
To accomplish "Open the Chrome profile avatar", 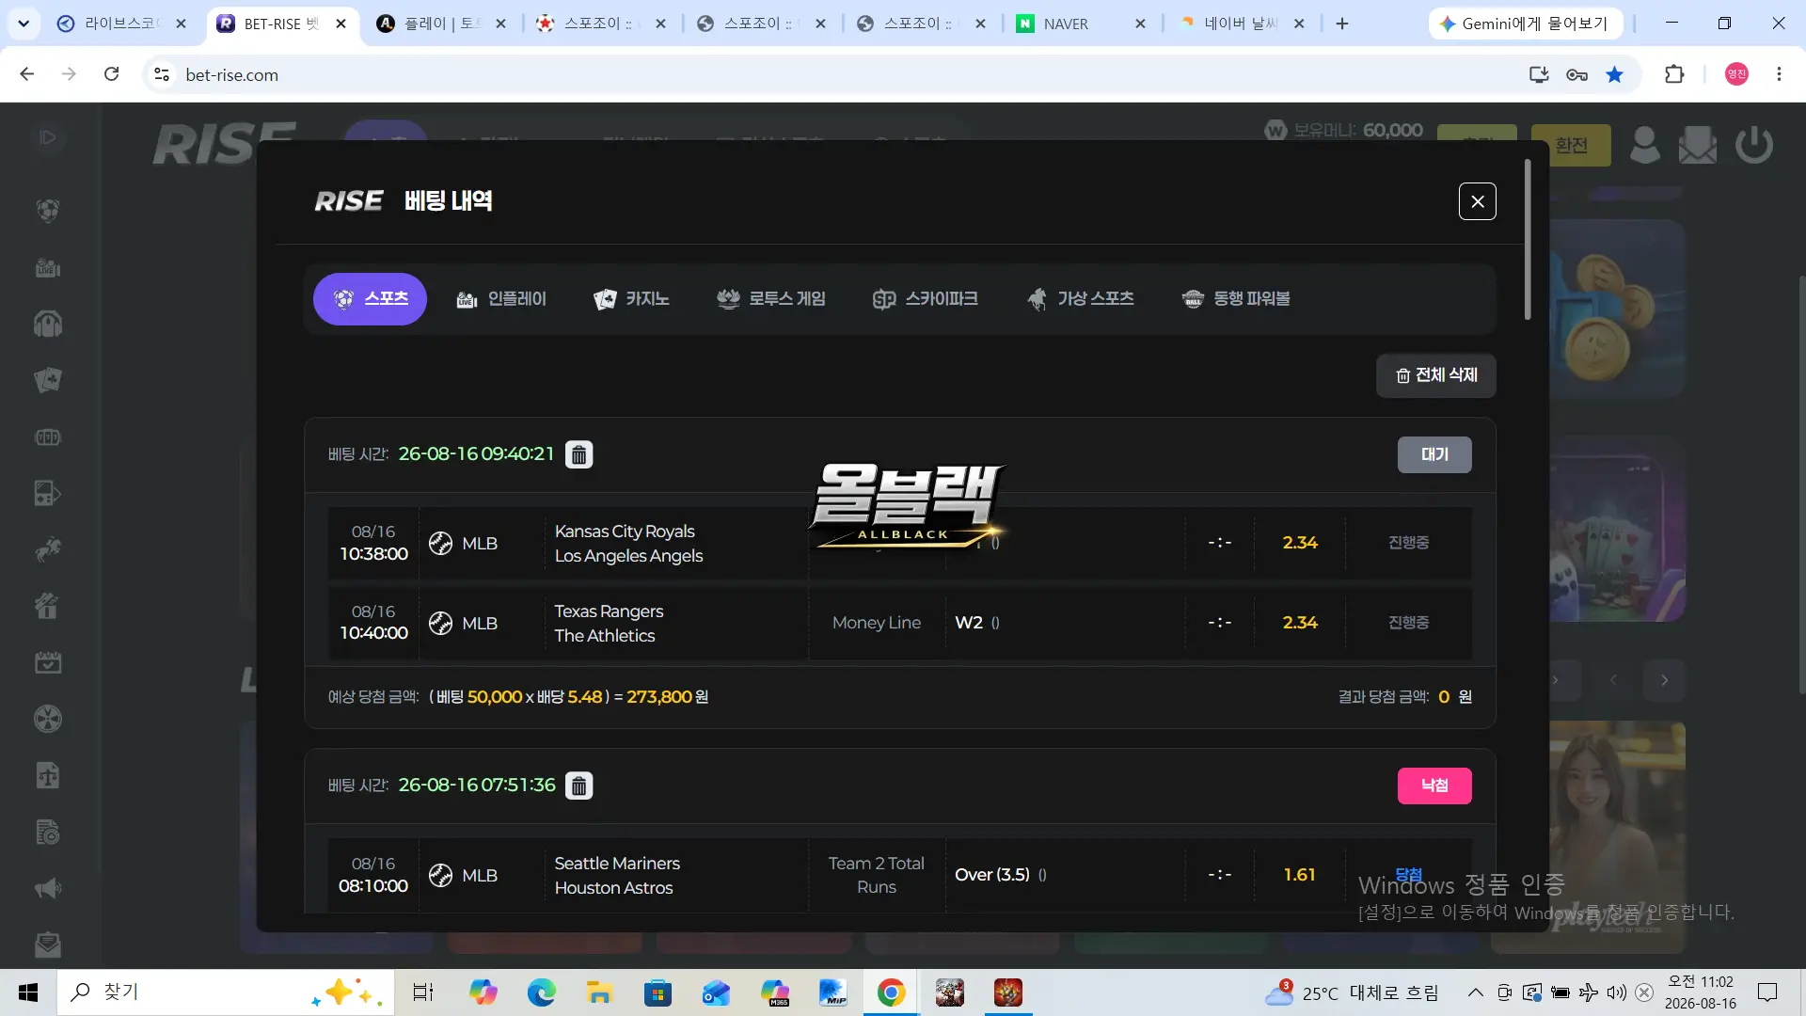I will pyautogui.click(x=1736, y=74).
